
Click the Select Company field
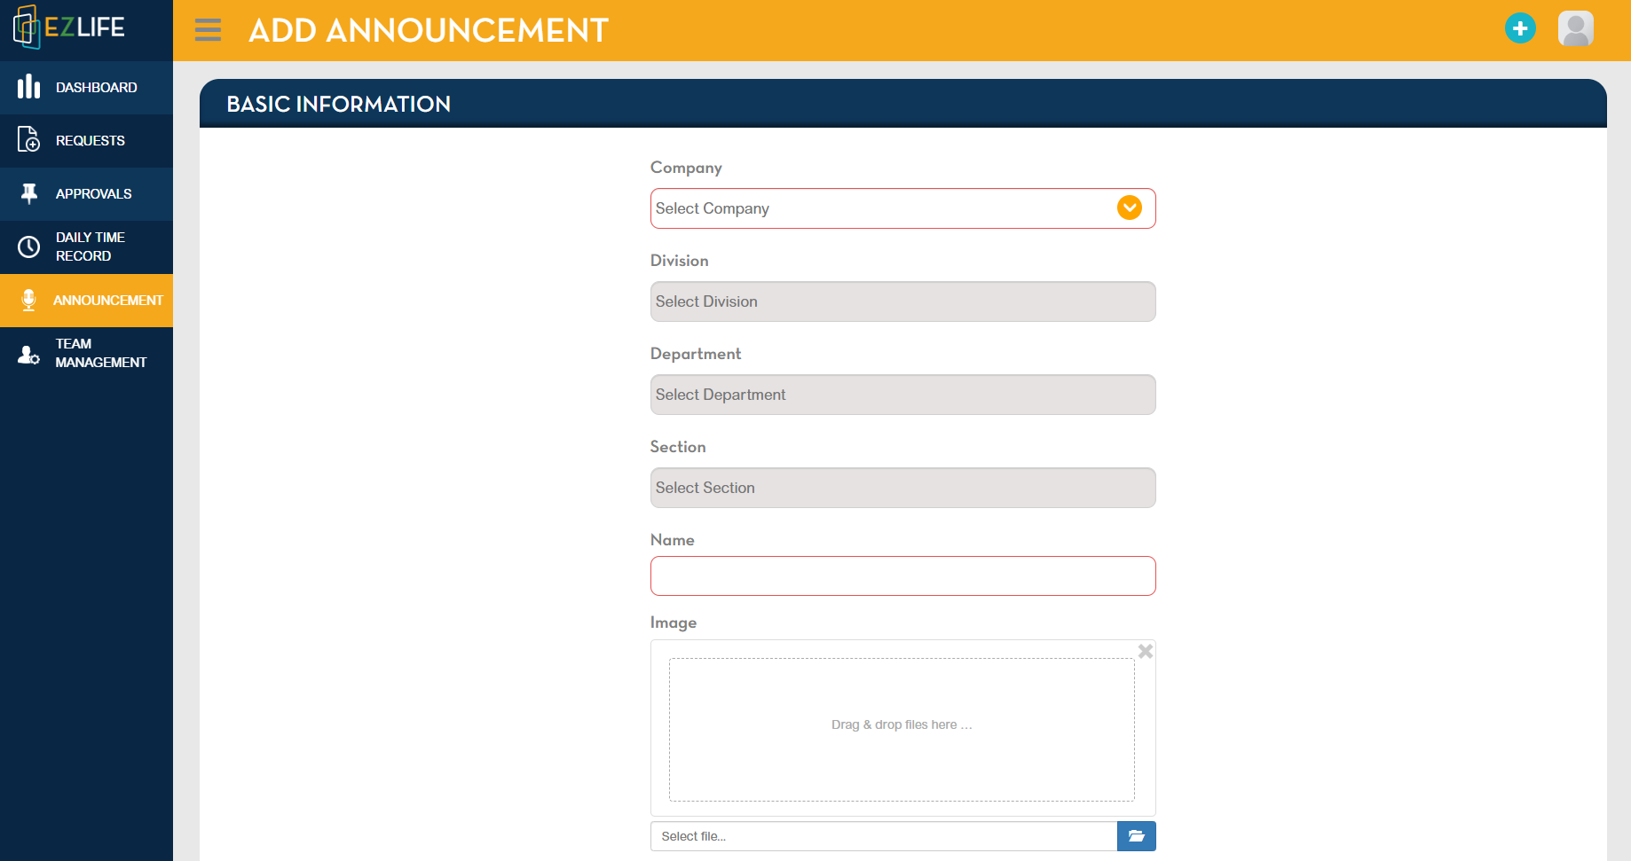tap(902, 208)
